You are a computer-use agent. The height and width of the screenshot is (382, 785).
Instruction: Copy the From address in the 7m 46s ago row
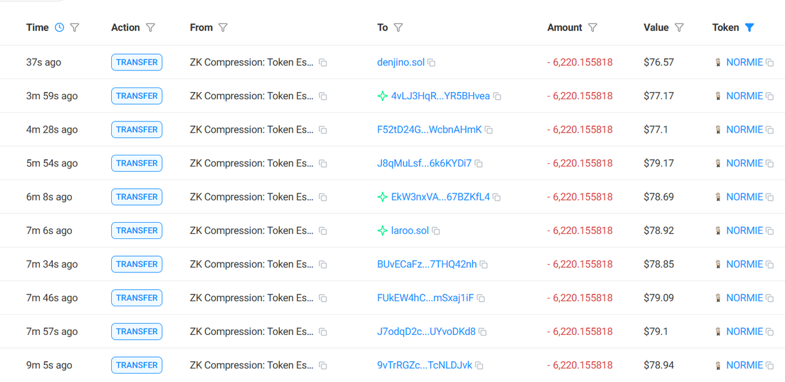[x=323, y=298]
